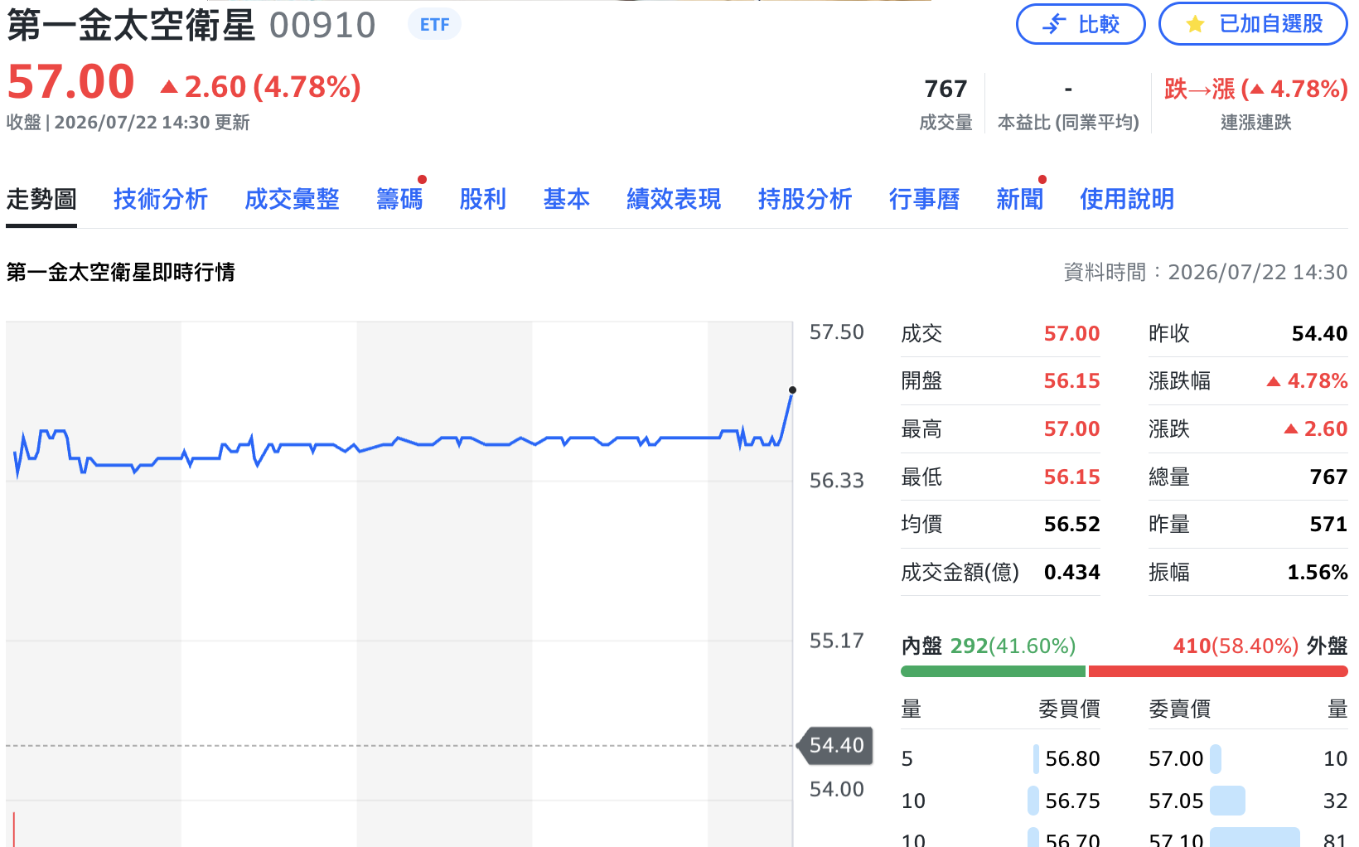The image size is (1359, 847).
Task: Click the chart's latest price endpoint dot
Action: tap(792, 390)
